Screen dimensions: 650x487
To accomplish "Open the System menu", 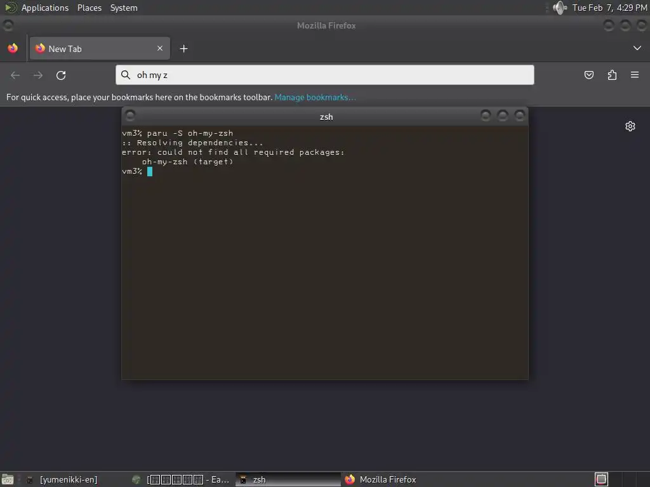I will [124, 8].
